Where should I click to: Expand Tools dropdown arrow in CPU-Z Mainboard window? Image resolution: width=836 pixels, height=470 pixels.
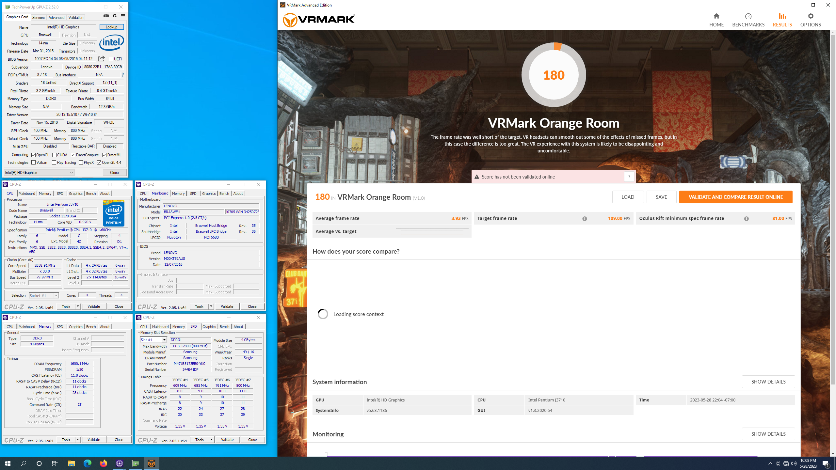(211, 306)
